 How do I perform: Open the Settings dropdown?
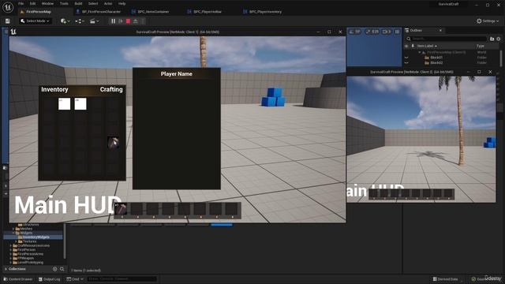pos(488,21)
